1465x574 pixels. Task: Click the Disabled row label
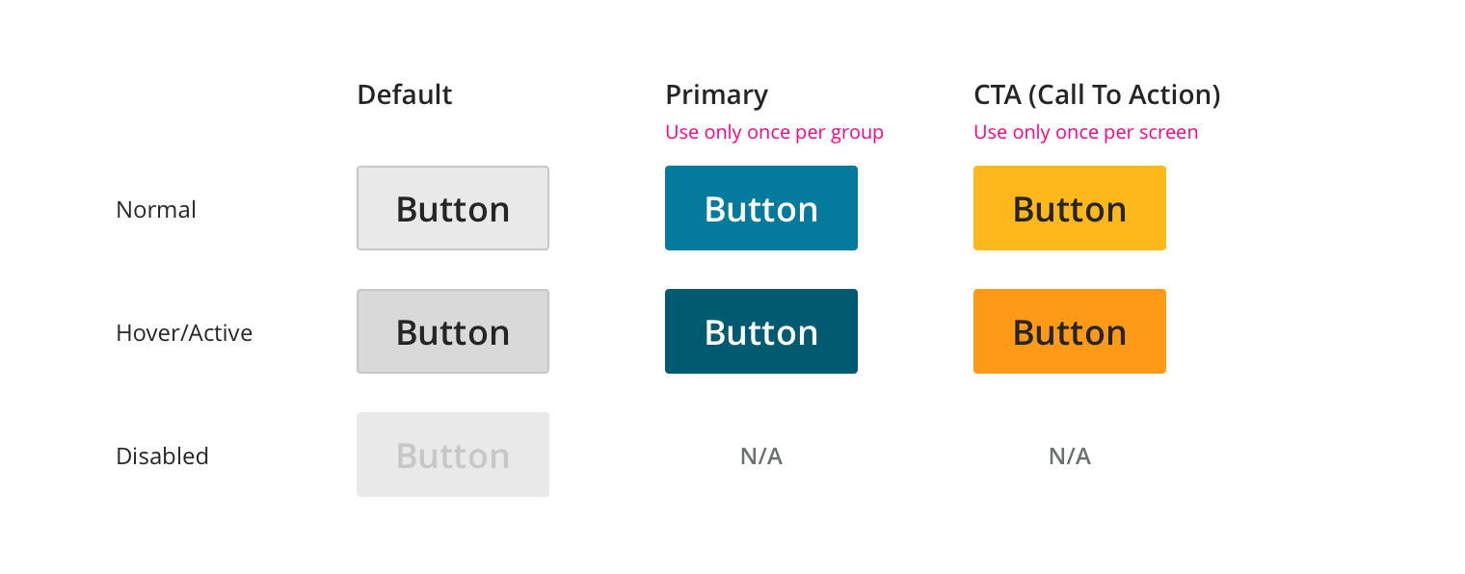[162, 456]
